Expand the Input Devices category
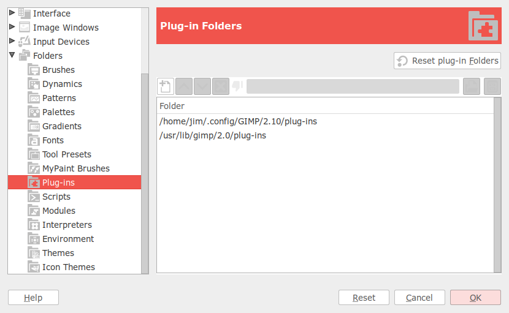This screenshot has width=509, height=313. (12, 41)
